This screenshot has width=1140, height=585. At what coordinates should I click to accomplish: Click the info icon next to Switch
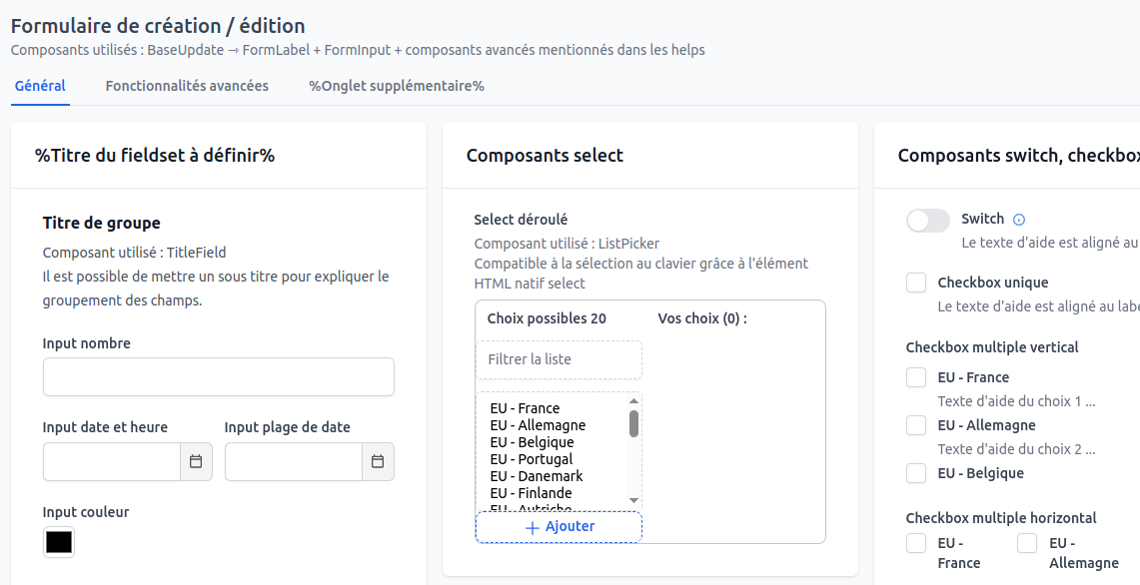tap(1019, 220)
